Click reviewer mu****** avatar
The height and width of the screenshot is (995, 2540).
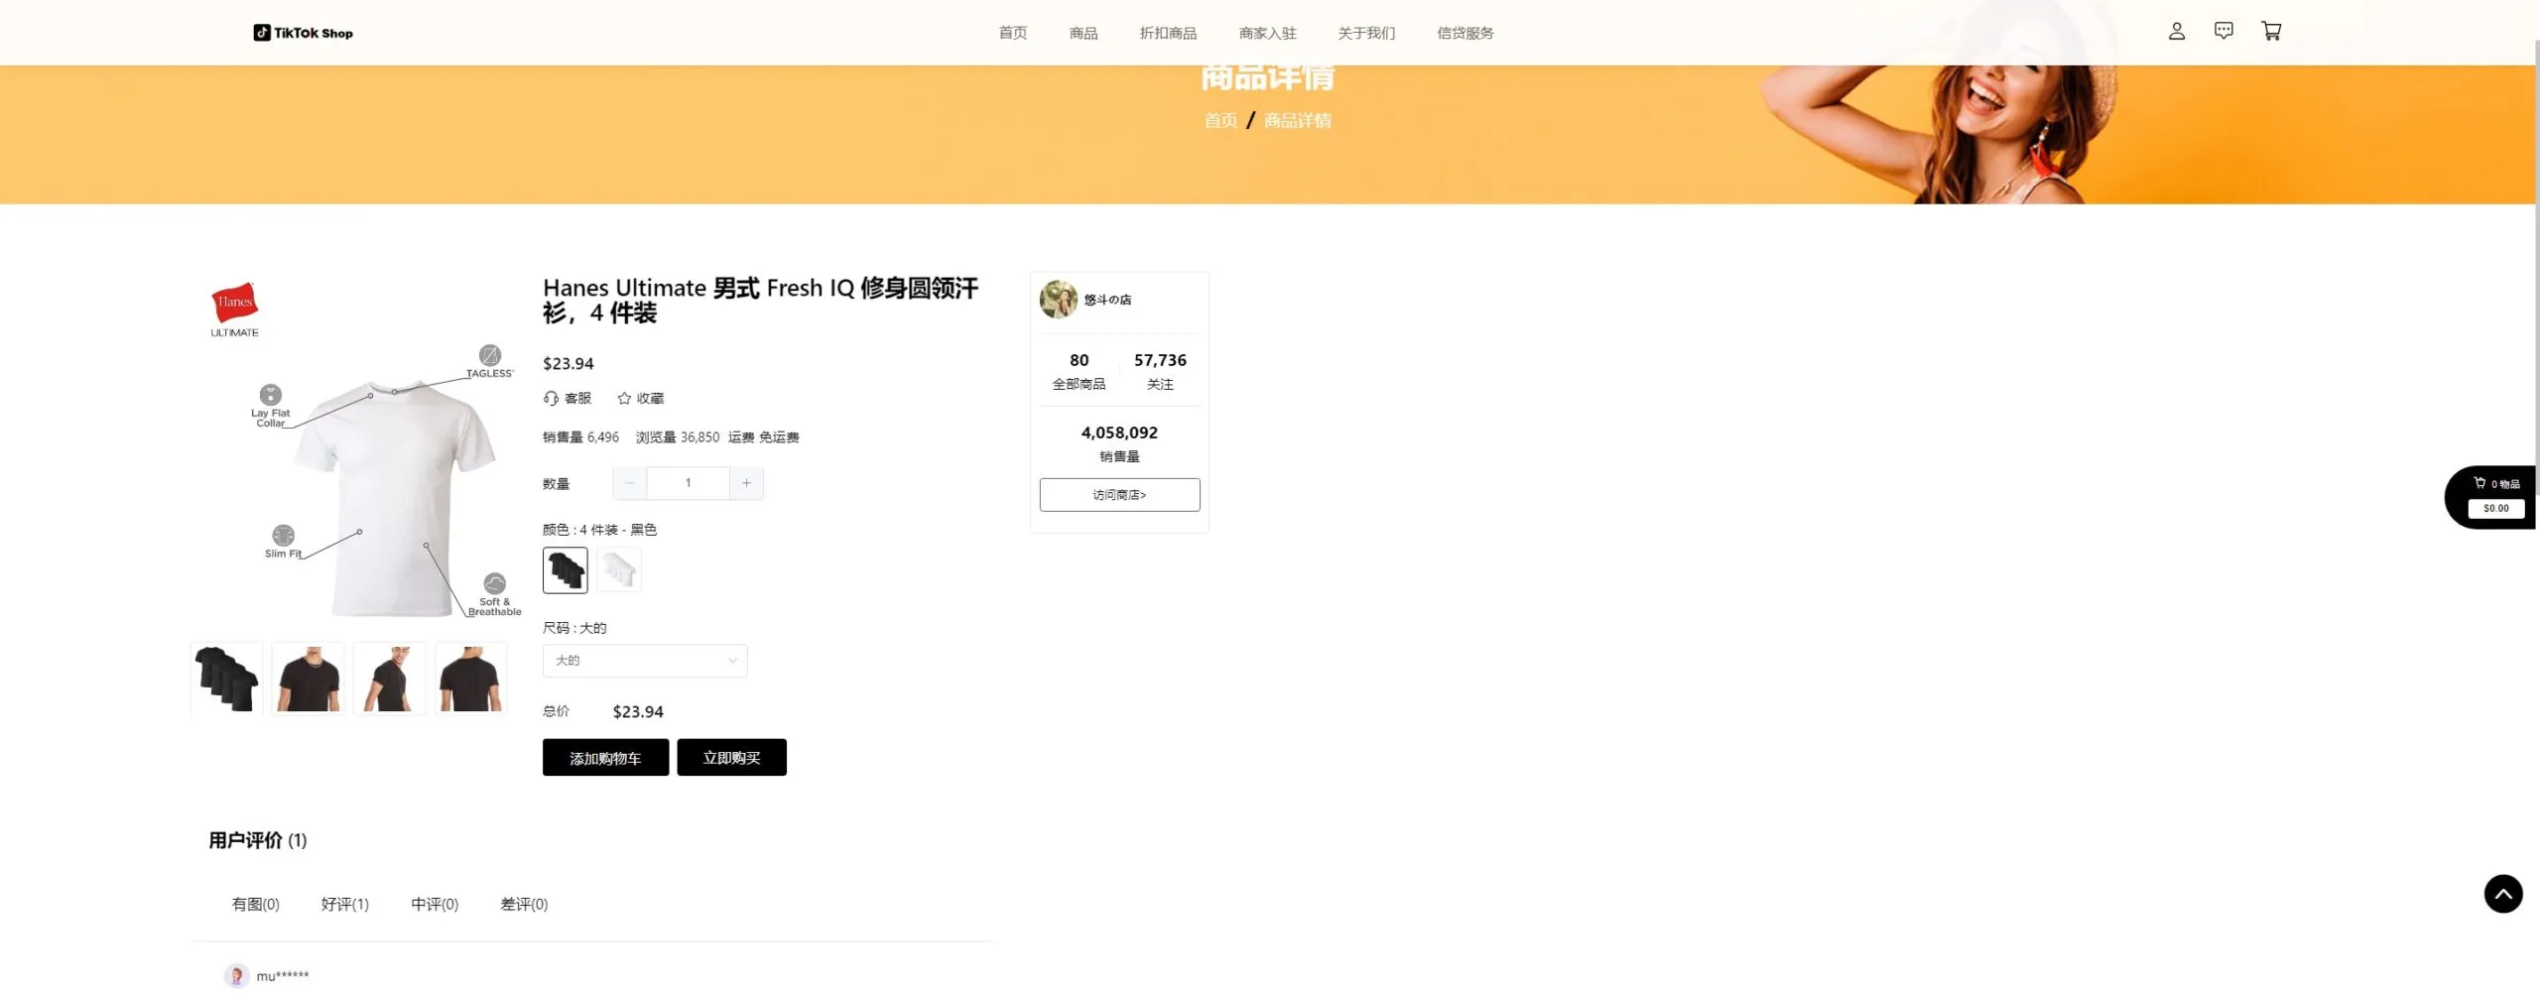pos(236,976)
